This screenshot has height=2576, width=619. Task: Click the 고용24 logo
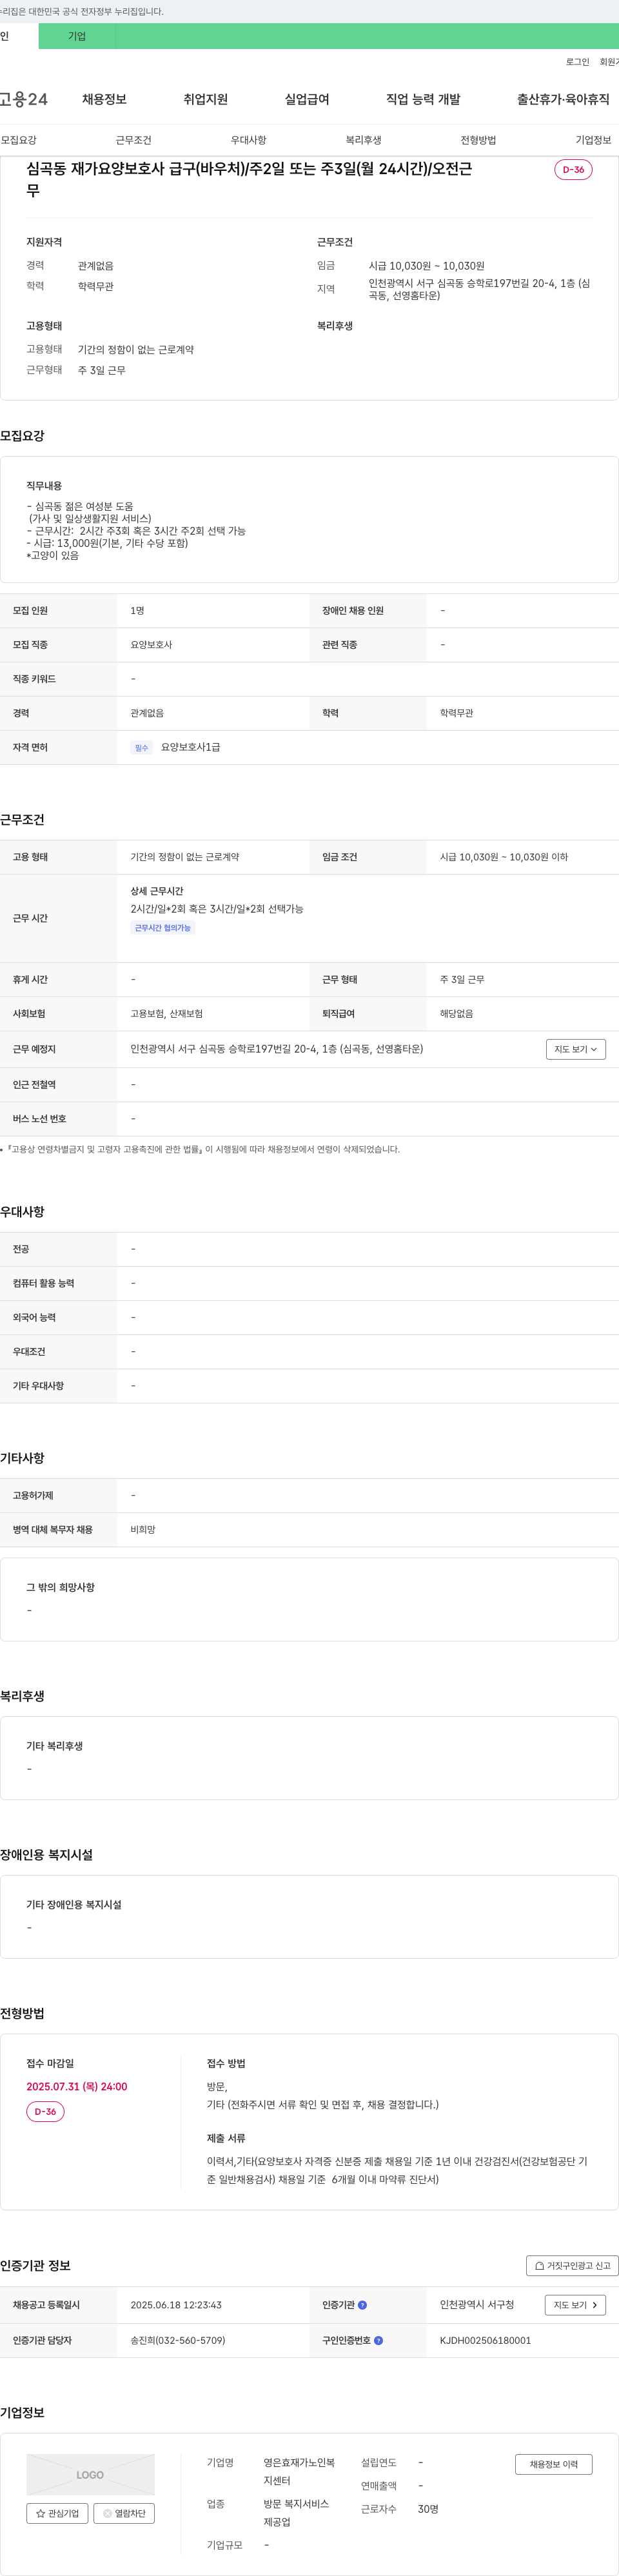tap(24, 99)
